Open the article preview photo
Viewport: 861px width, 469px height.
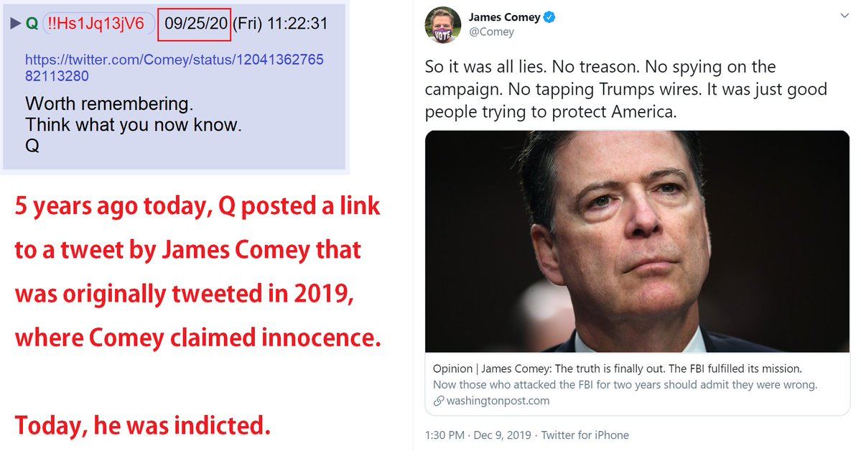coord(637,241)
